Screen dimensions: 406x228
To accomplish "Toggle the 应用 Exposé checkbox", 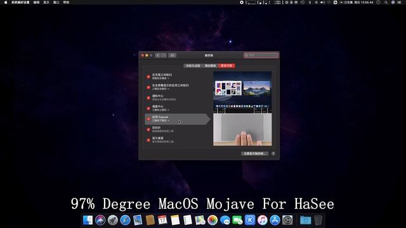I will coord(148,119).
